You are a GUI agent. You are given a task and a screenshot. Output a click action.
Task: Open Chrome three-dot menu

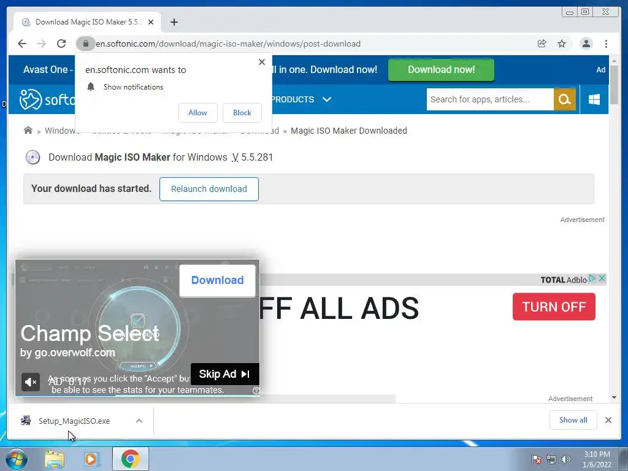click(606, 44)
